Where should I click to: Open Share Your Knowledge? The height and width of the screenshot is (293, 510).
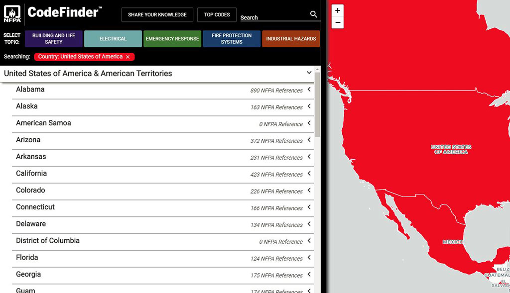pos(157,14)
